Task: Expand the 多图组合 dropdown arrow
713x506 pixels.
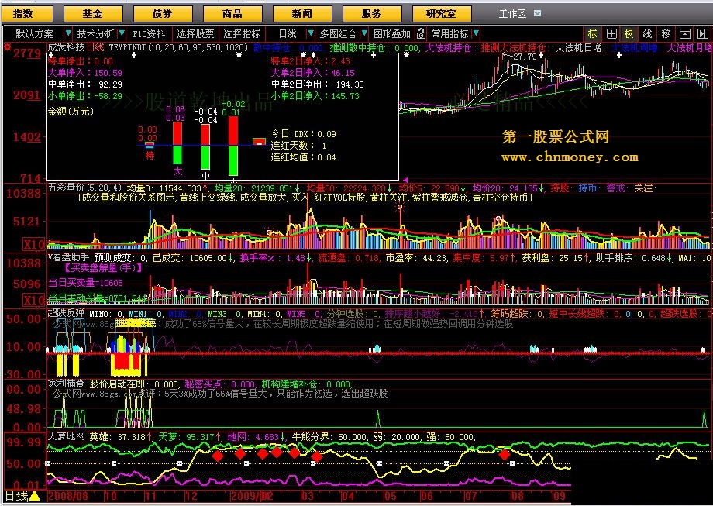Action: point(364,33)
